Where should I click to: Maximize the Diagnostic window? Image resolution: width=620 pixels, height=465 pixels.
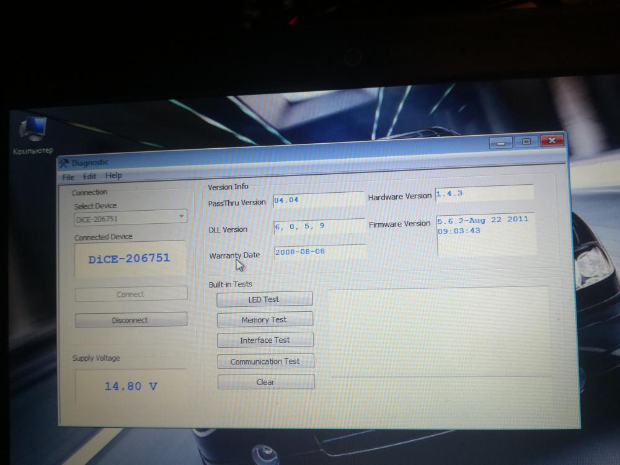click(526, 141)
